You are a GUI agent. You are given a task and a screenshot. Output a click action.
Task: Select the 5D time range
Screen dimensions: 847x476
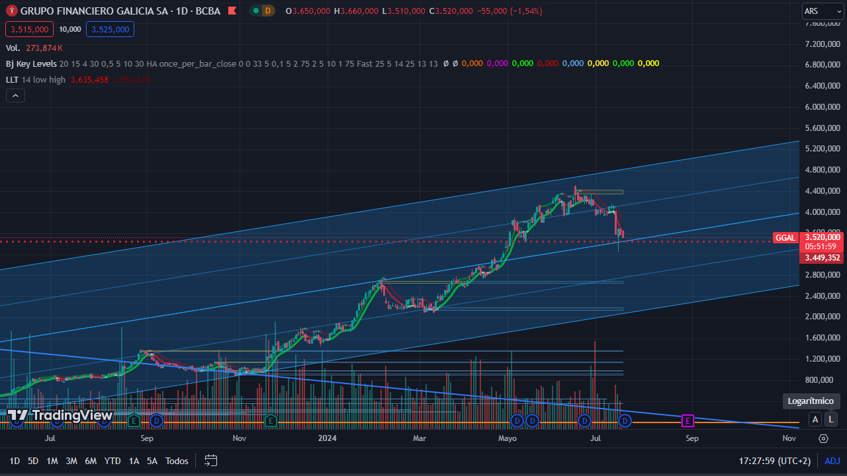point(33,461)
